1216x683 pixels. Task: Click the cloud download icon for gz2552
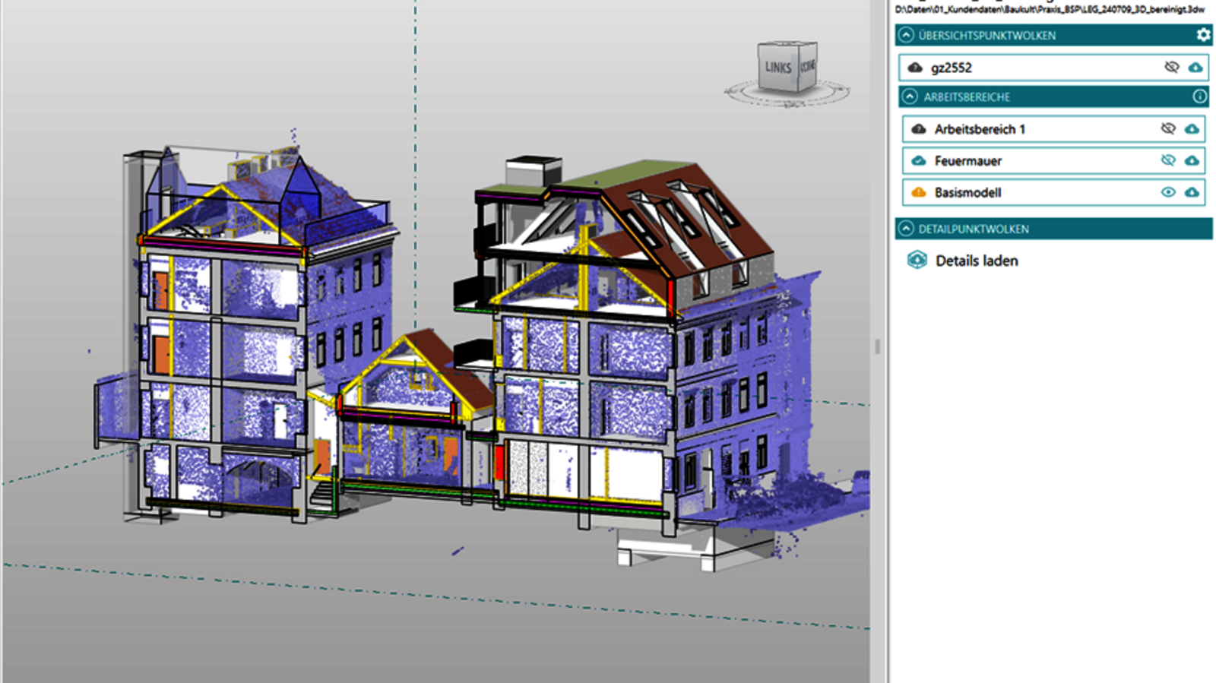coord(1195,68)
